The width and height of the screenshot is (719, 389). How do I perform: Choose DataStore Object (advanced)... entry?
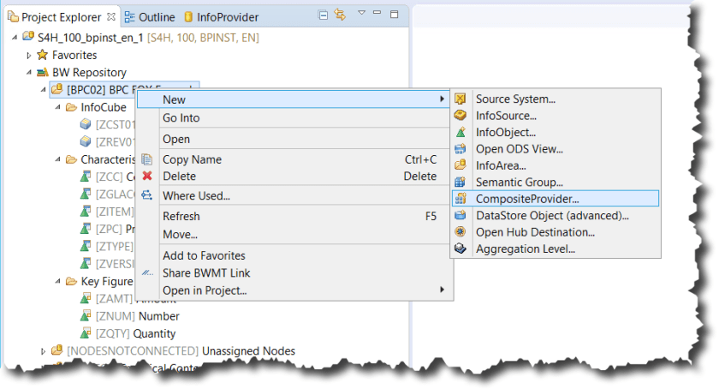pos(551,215)
